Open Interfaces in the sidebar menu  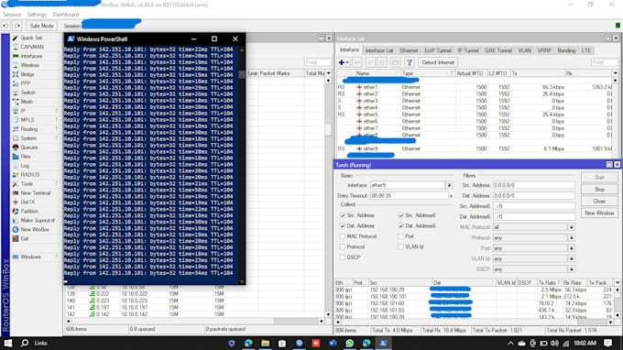coord(31,56)
